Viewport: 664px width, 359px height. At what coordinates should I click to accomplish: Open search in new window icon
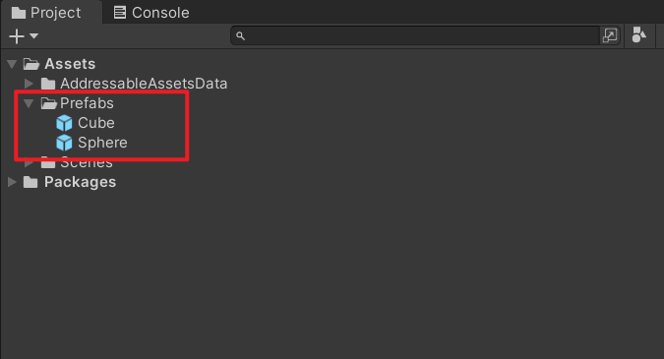pyautogui.click(x=610, y=36)
